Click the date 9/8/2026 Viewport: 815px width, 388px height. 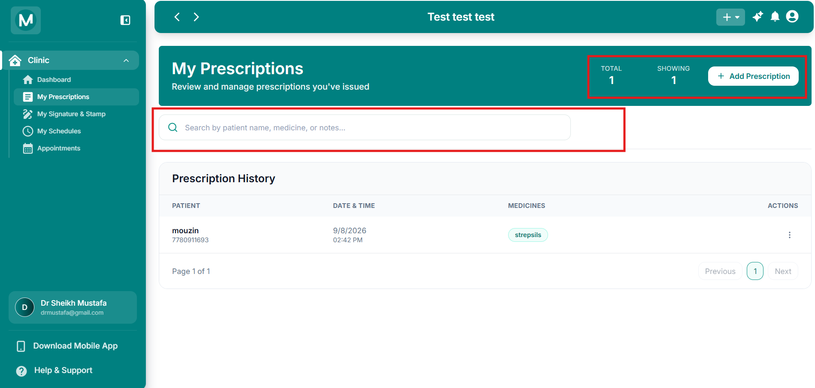pos(350,231)
